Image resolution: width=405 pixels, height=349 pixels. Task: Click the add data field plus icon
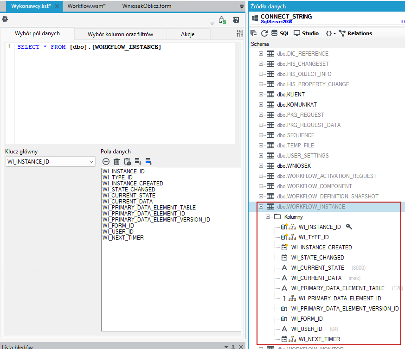(x=106, y=162)
